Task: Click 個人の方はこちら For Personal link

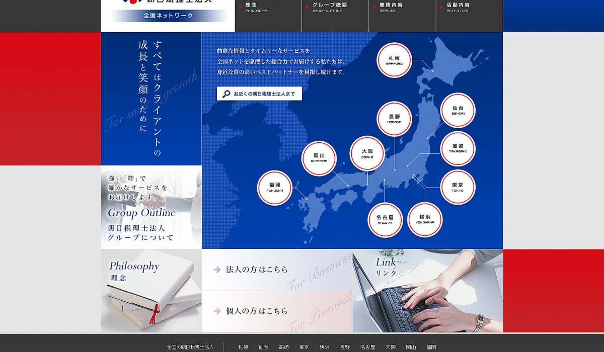Action: point(277,312)
